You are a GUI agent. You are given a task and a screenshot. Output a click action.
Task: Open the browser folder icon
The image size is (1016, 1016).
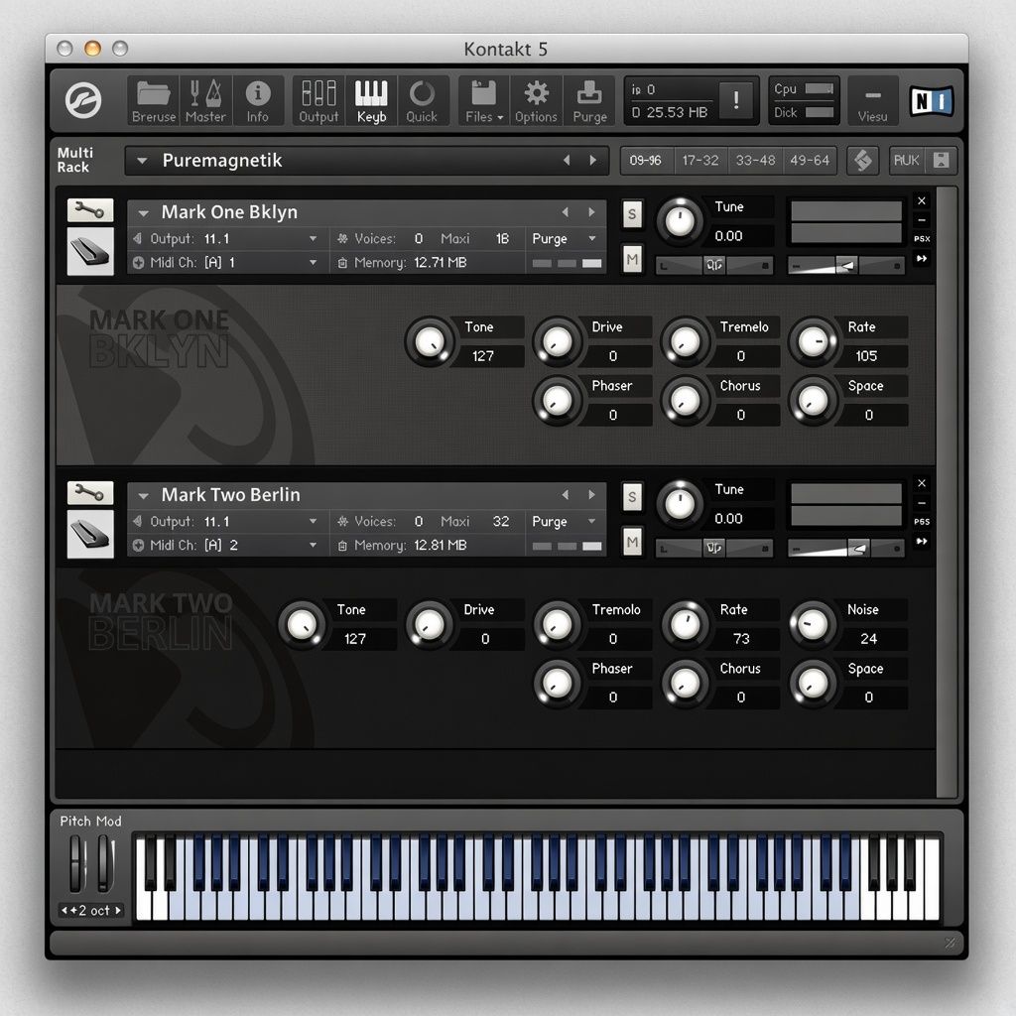154,100
